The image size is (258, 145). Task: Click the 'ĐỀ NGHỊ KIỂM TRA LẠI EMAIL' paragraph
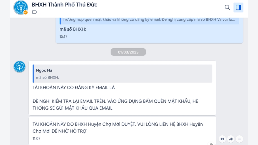[x=115, y=104]
